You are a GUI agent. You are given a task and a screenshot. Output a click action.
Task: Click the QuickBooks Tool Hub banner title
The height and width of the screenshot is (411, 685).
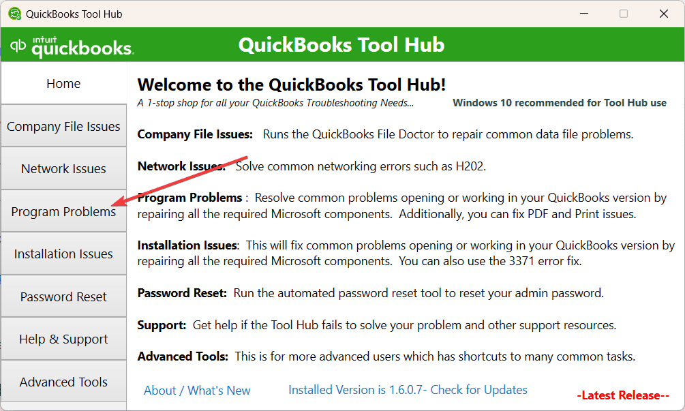(341, 45)
